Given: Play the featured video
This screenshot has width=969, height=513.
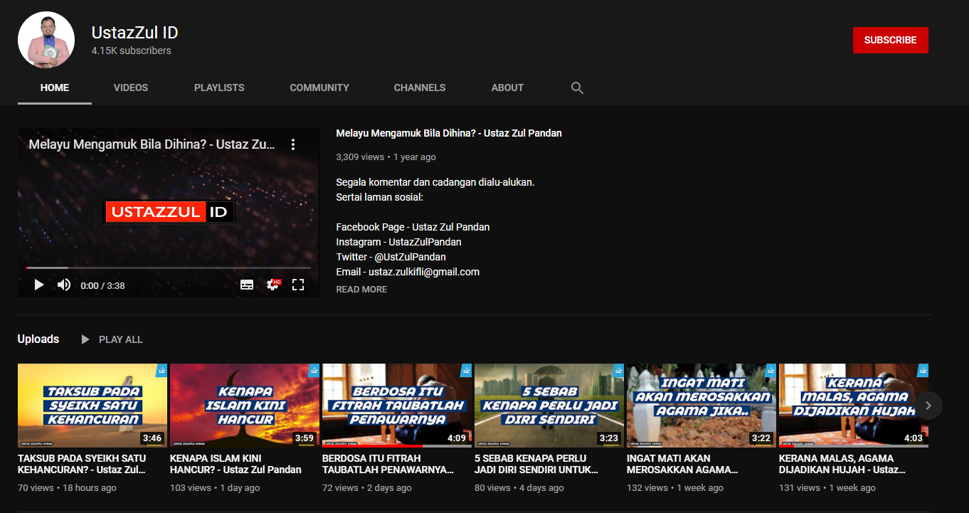Looking at the screenshot, I should tap(39, 285).
